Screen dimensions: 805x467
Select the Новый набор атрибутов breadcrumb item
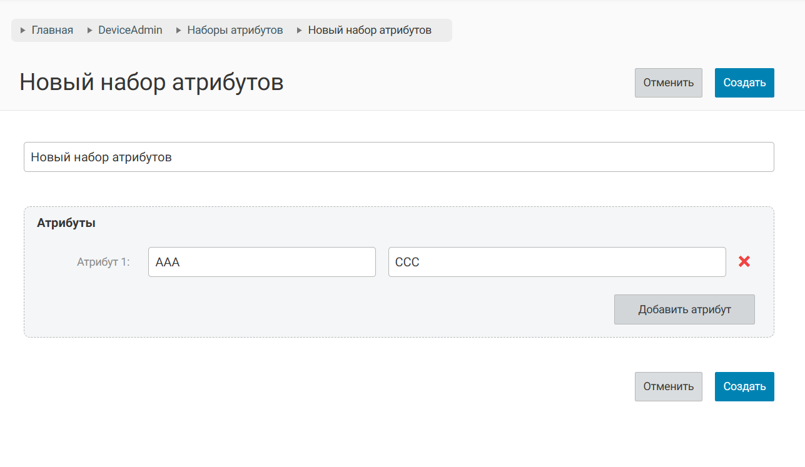pos(370,30)
